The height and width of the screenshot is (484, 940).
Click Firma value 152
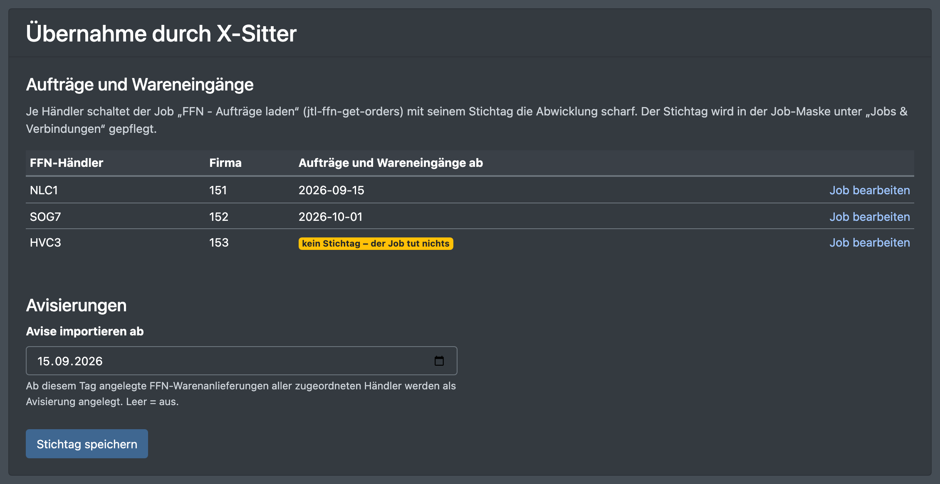coord(219,217)
